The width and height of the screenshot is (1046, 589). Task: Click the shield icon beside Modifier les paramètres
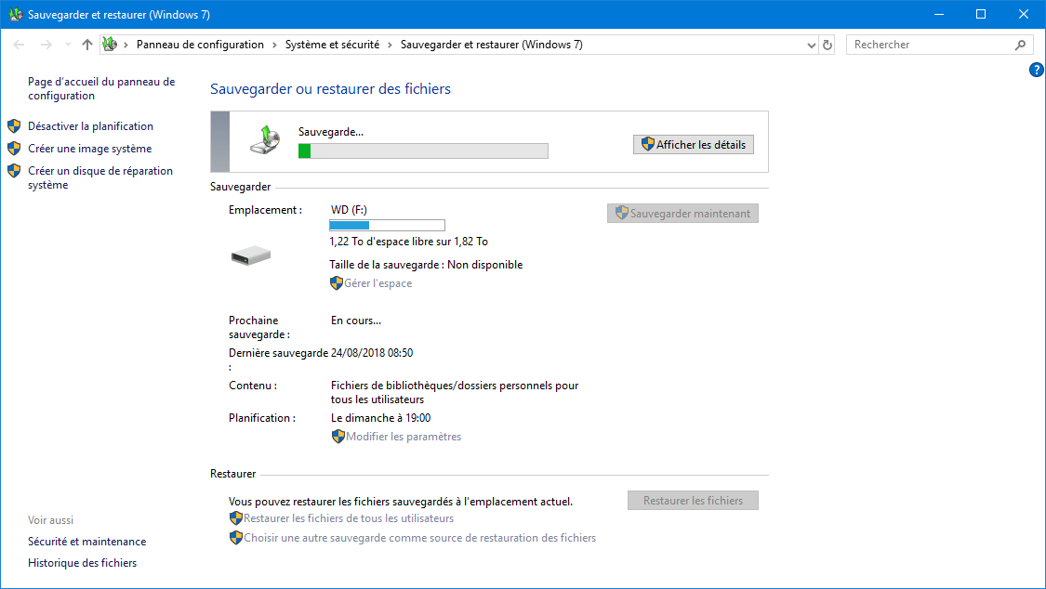(338, 437)
